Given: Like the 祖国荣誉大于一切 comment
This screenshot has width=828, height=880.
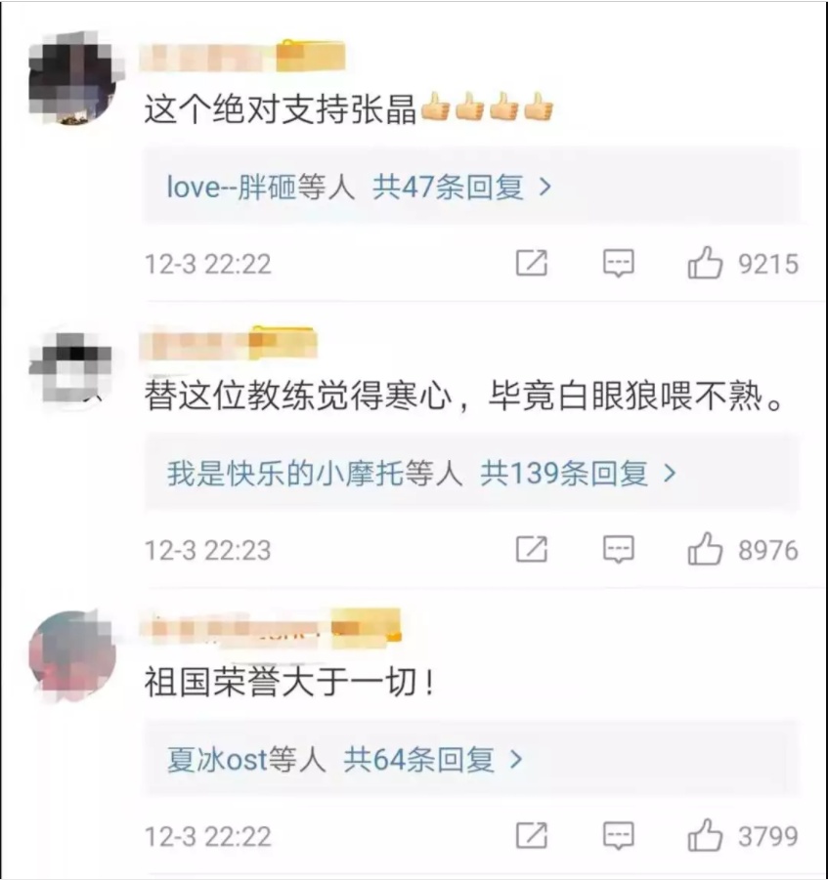Looking at the screenshot, I should [x=705, y=835].
